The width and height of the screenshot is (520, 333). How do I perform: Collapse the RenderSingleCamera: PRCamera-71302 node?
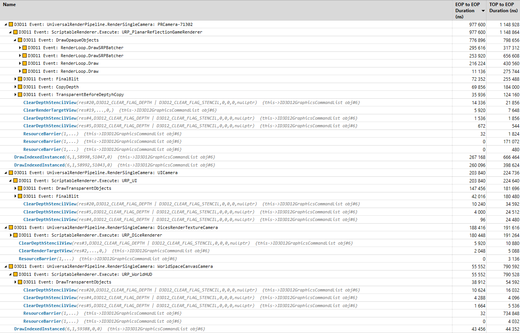click(5, 24)
